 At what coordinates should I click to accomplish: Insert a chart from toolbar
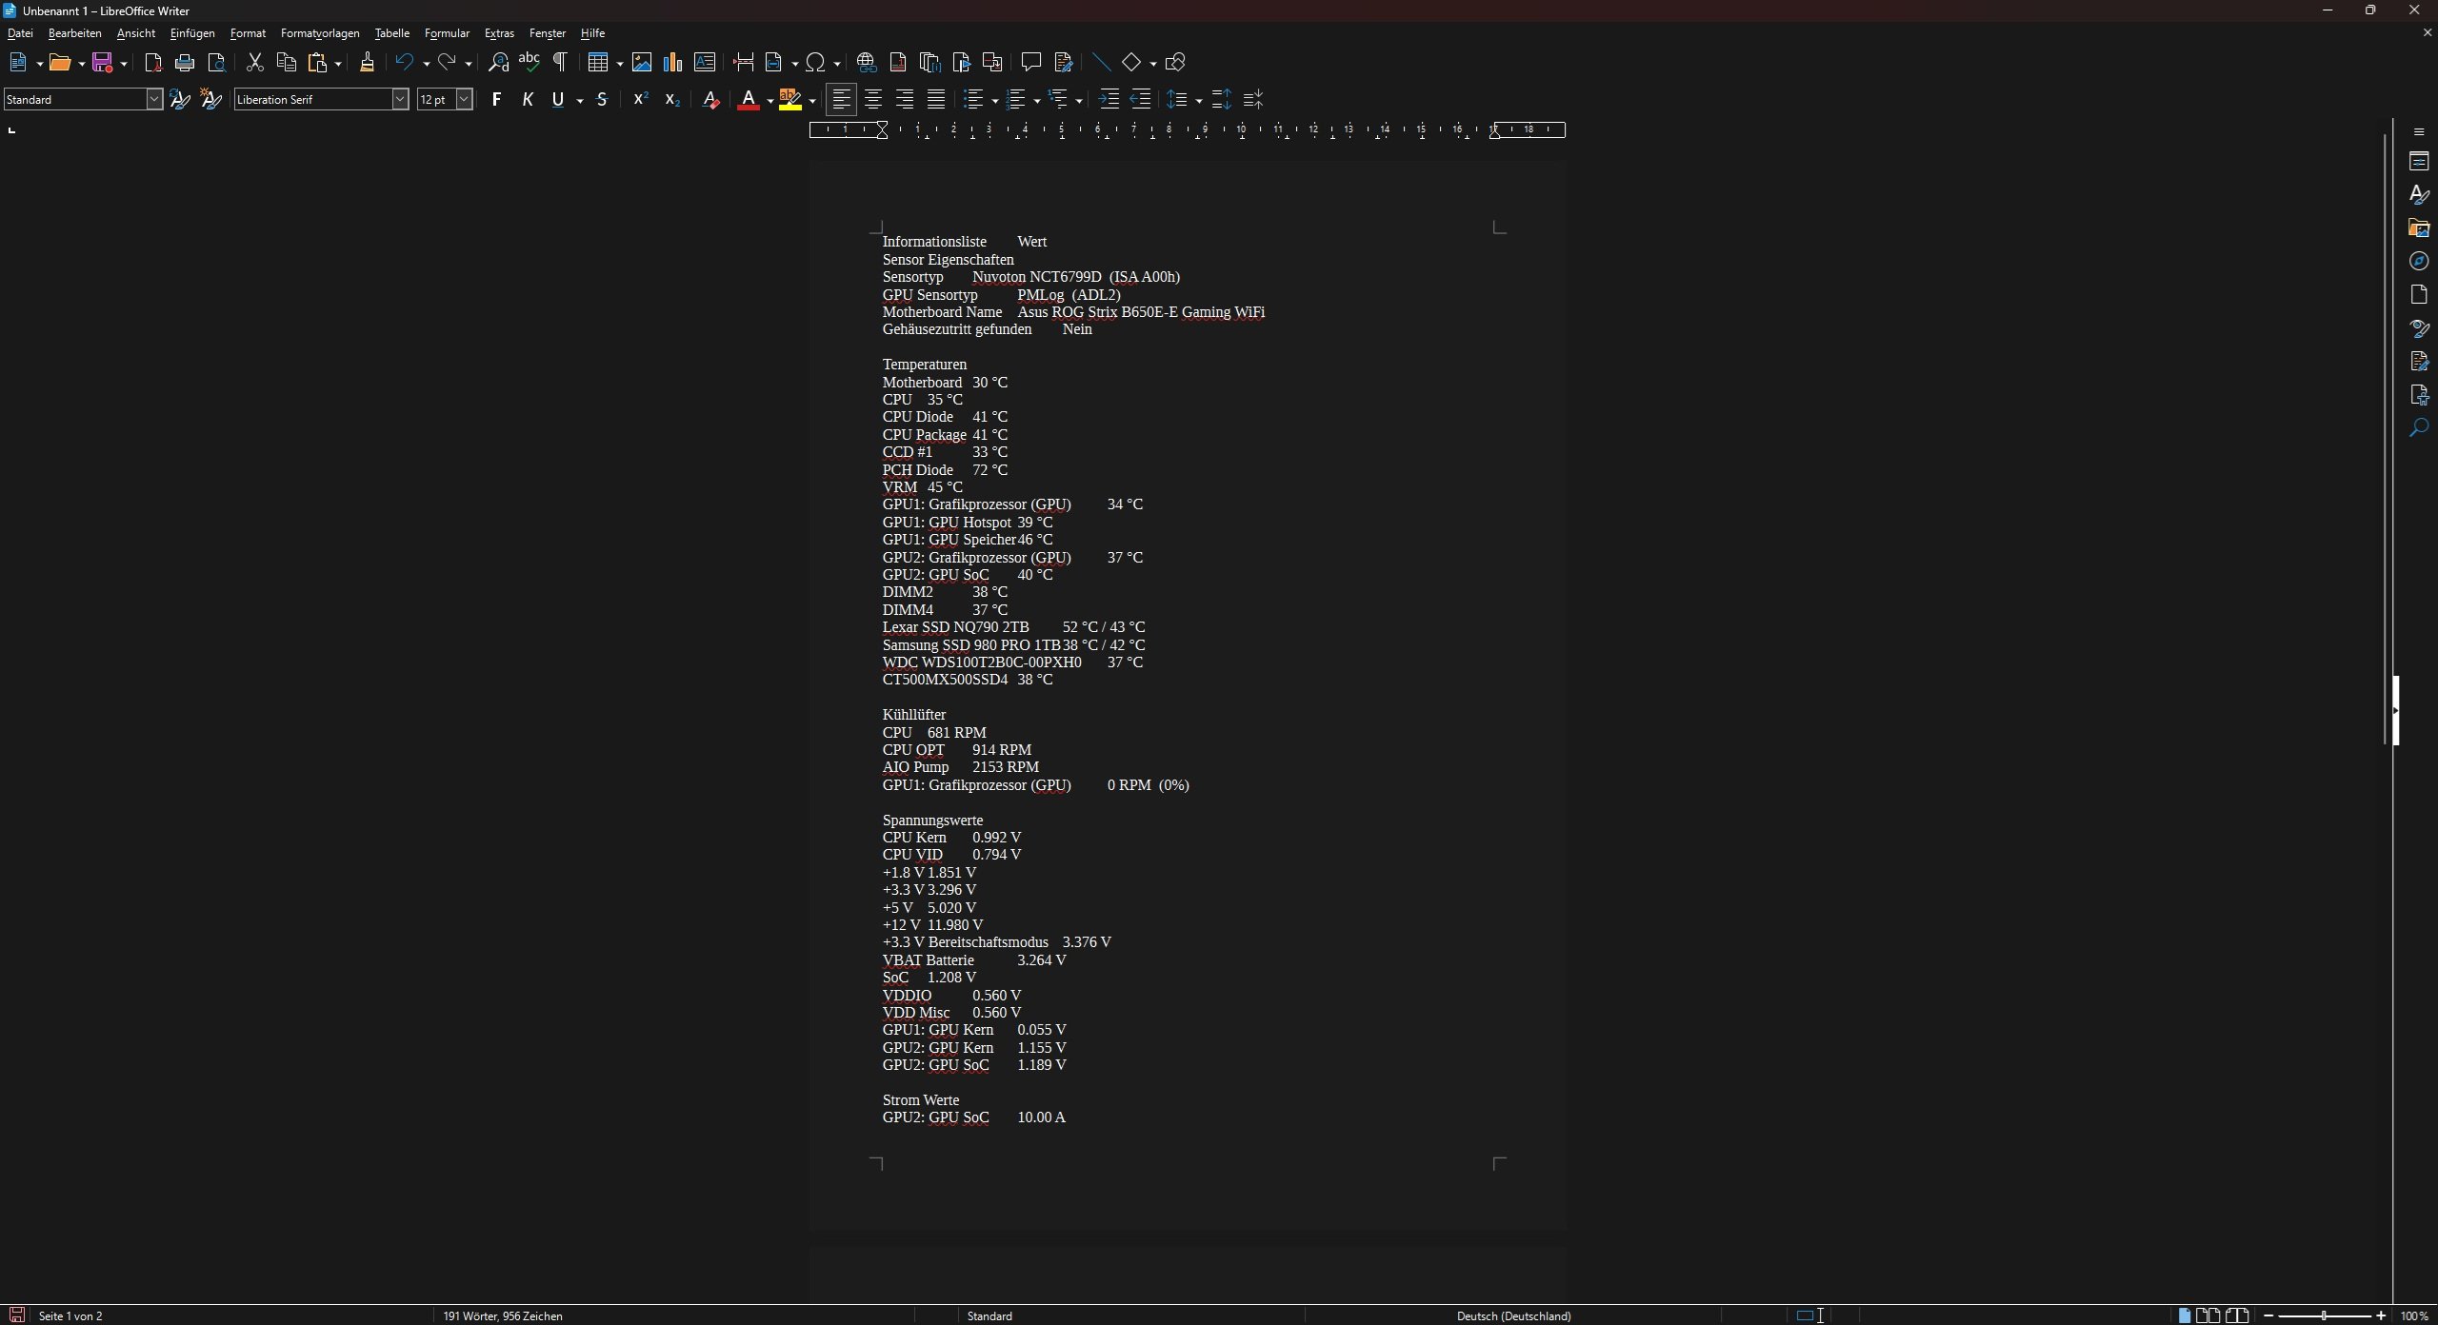673,63
